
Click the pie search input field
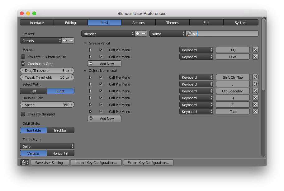(222, 34)
